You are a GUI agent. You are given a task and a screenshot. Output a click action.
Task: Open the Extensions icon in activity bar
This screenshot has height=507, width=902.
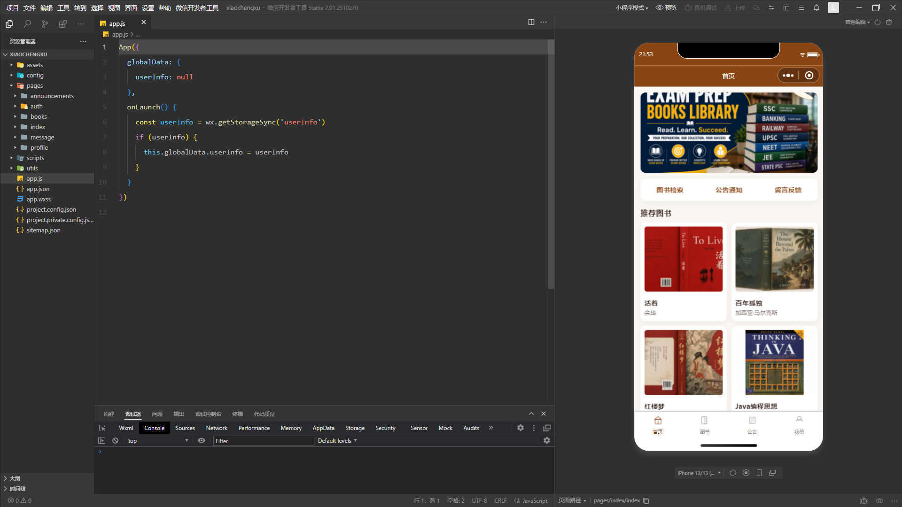point(63,23)
